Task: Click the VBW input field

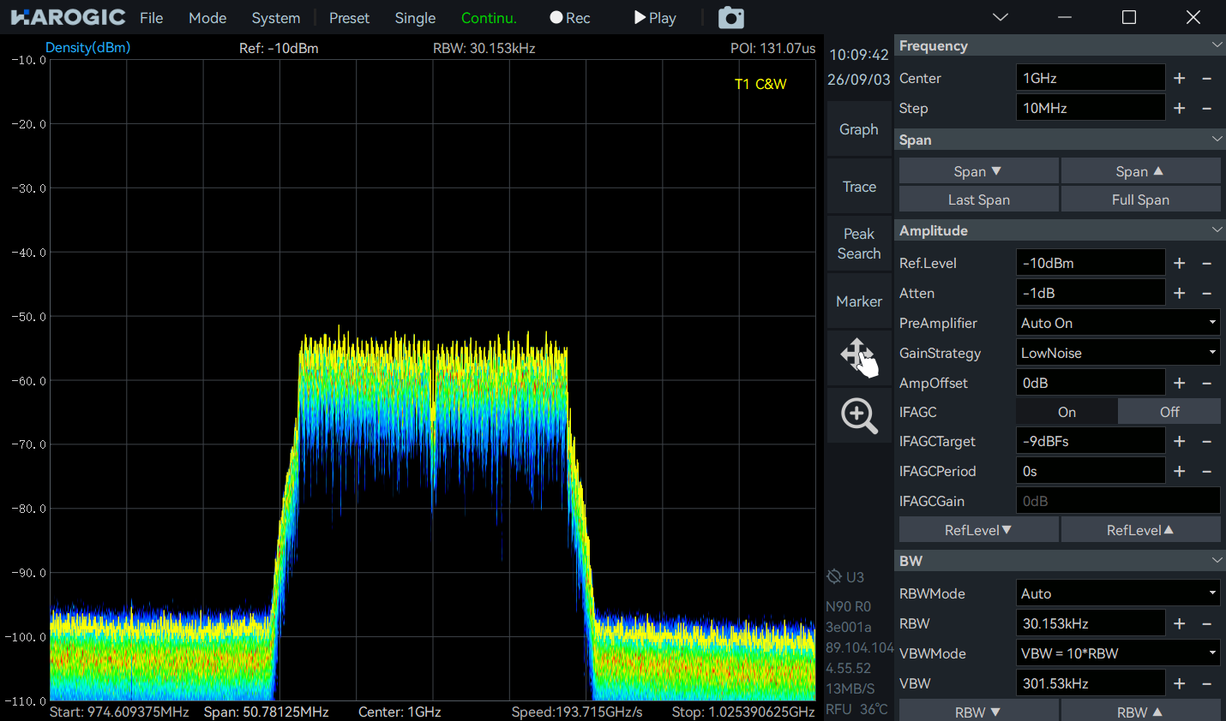Action: pos(1091,683)
